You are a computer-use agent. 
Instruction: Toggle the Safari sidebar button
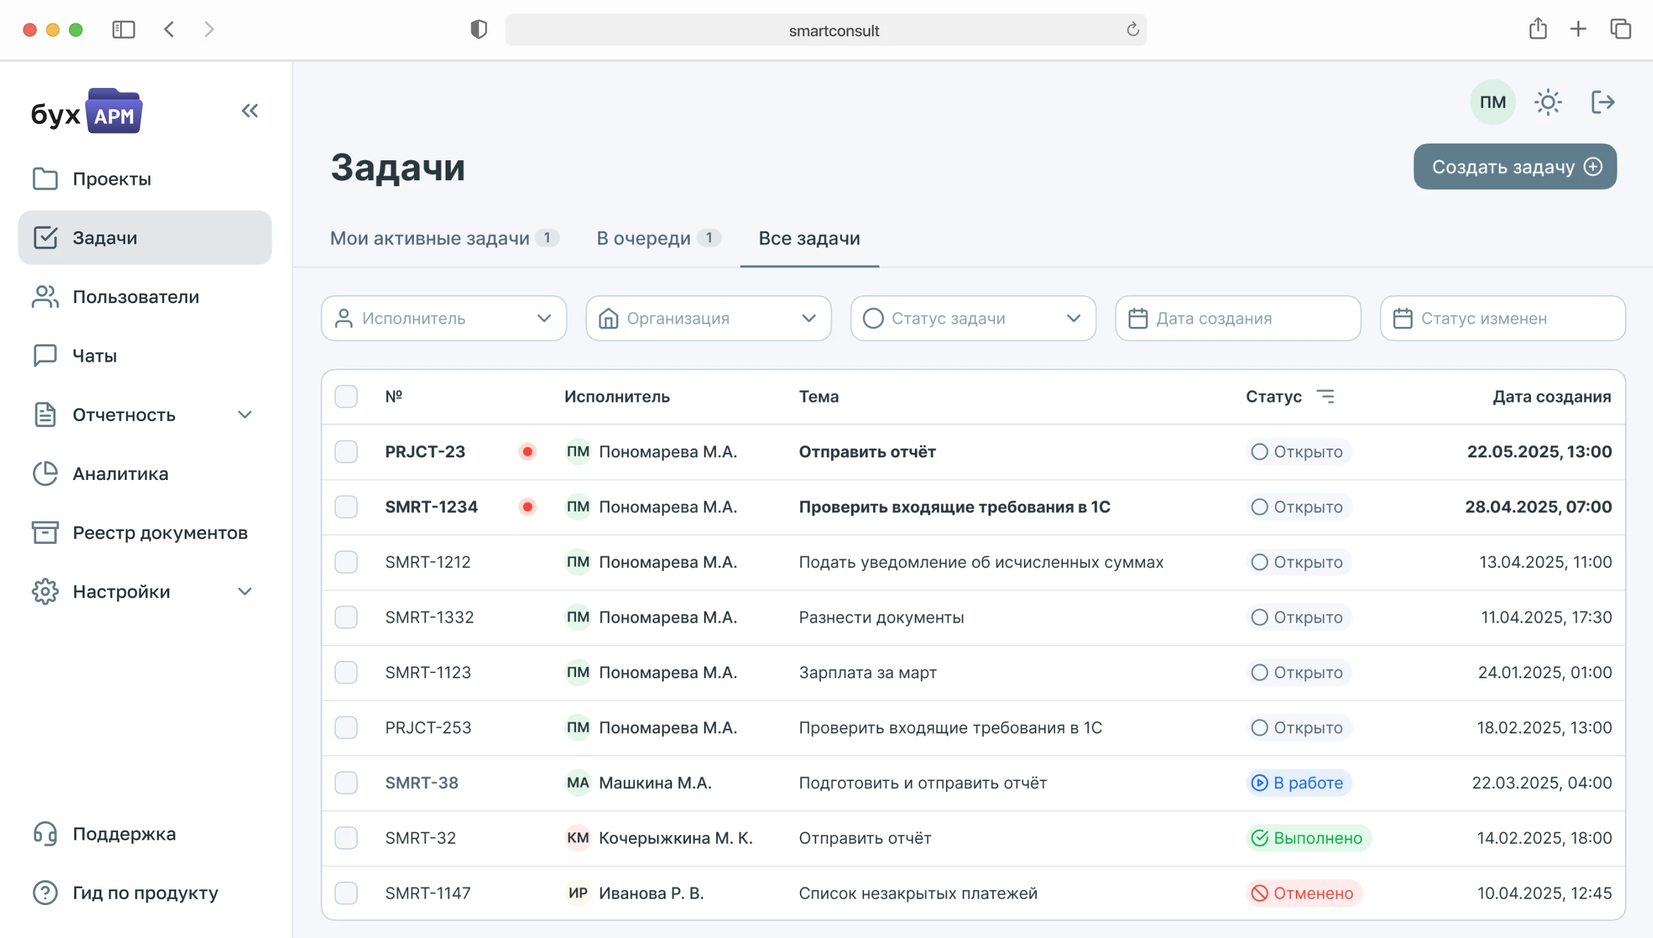[123, 30]
